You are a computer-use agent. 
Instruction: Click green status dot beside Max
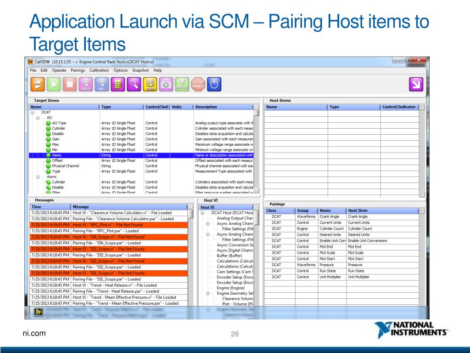click(48, 145)
